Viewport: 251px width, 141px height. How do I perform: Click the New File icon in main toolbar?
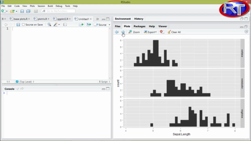(x=3, y=11)
